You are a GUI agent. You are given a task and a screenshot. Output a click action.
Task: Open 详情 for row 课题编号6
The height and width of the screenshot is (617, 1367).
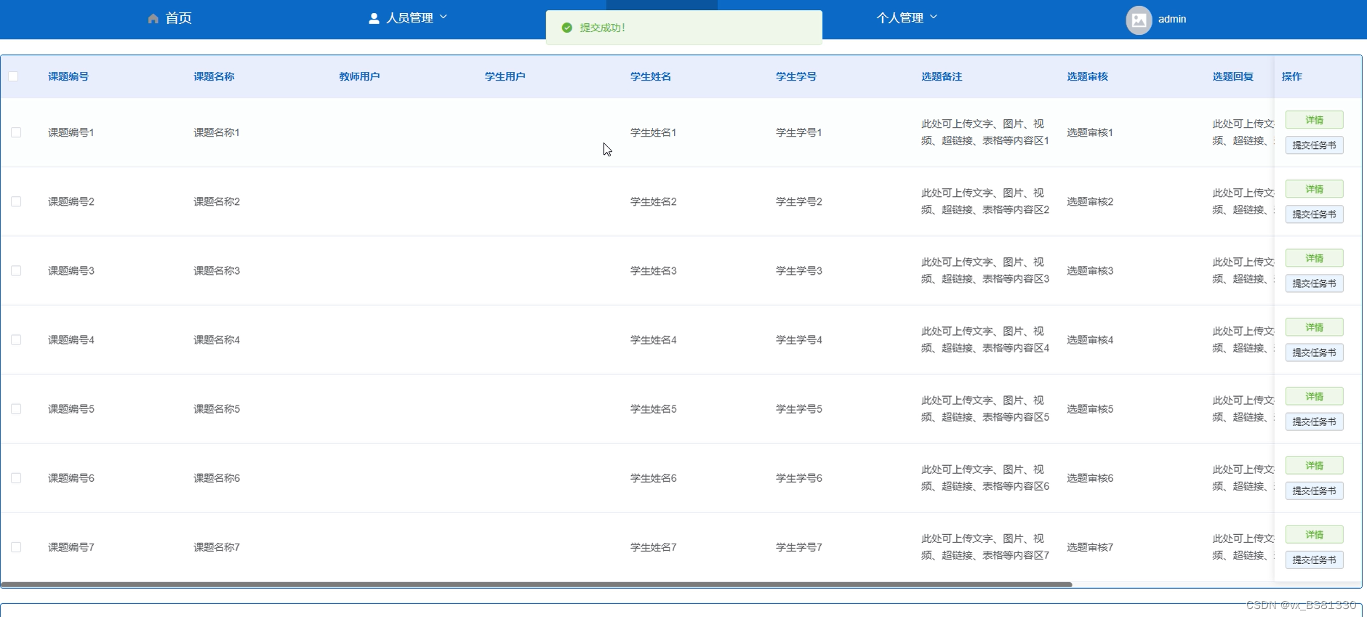click(x=1314, y=465)
